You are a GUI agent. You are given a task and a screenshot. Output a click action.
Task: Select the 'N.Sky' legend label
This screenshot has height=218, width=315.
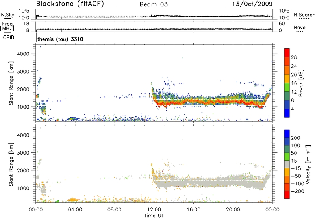pyautogui.click(x=7, y=15)
